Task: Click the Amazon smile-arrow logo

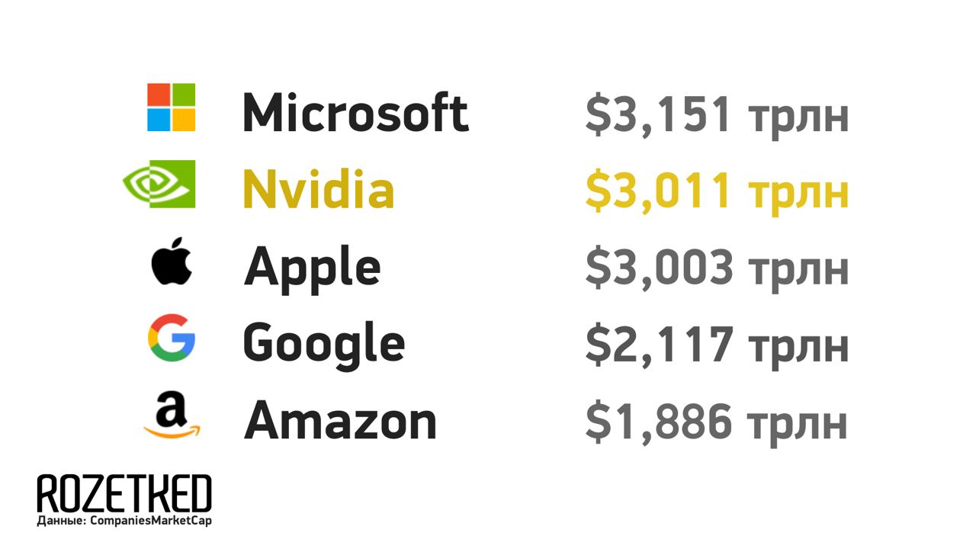Action: coord(172,416)
